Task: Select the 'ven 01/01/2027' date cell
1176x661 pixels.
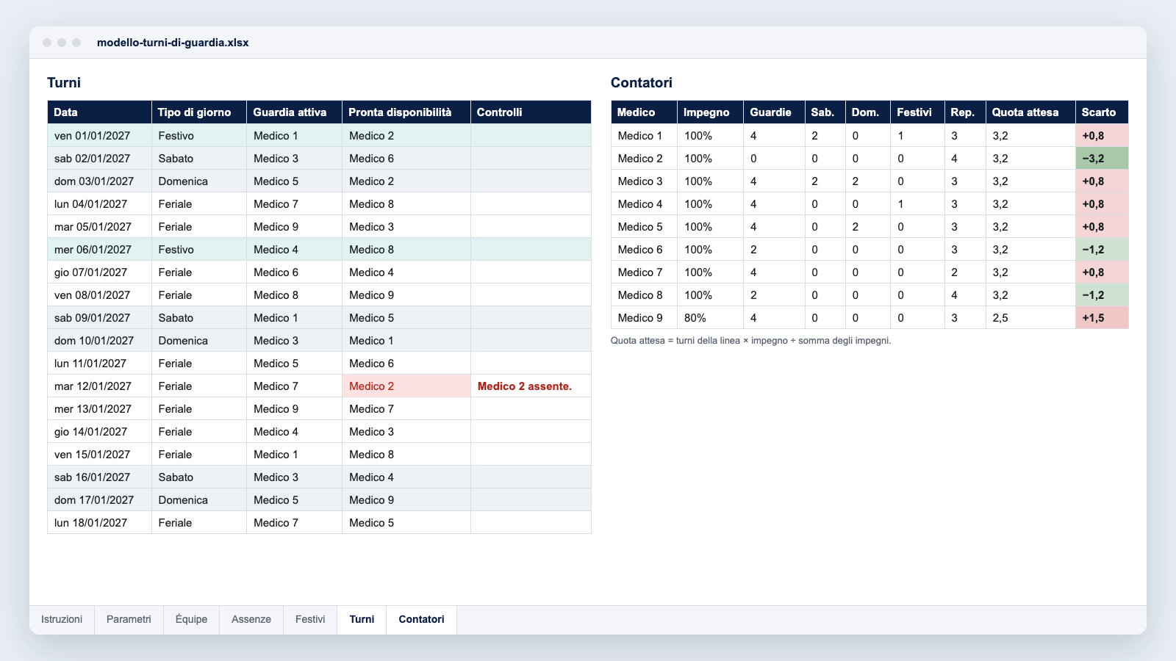Action: 99,135
